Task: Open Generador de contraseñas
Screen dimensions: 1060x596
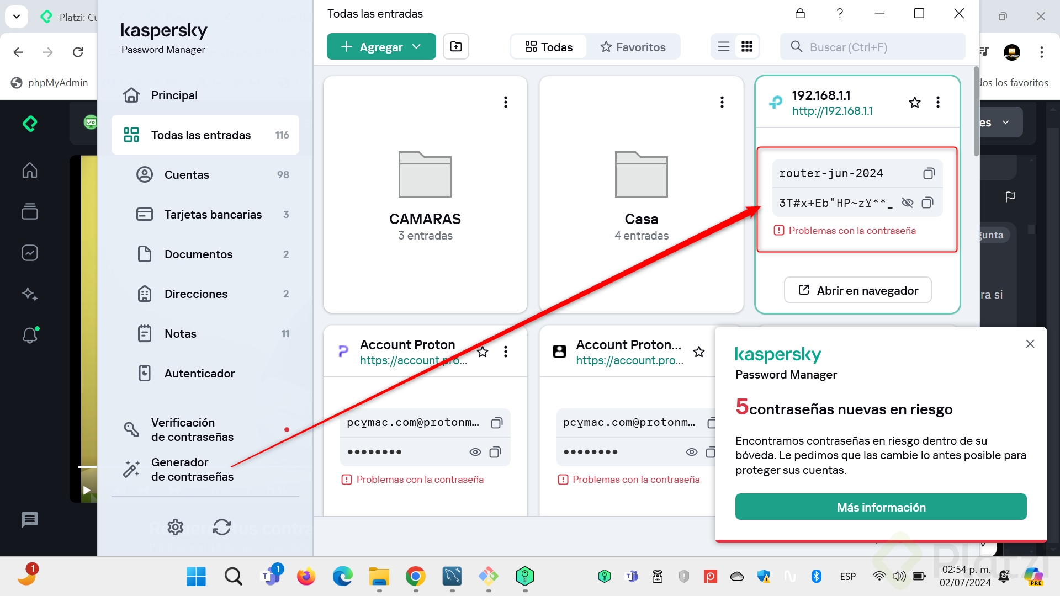Action: (x=205, y=470)
